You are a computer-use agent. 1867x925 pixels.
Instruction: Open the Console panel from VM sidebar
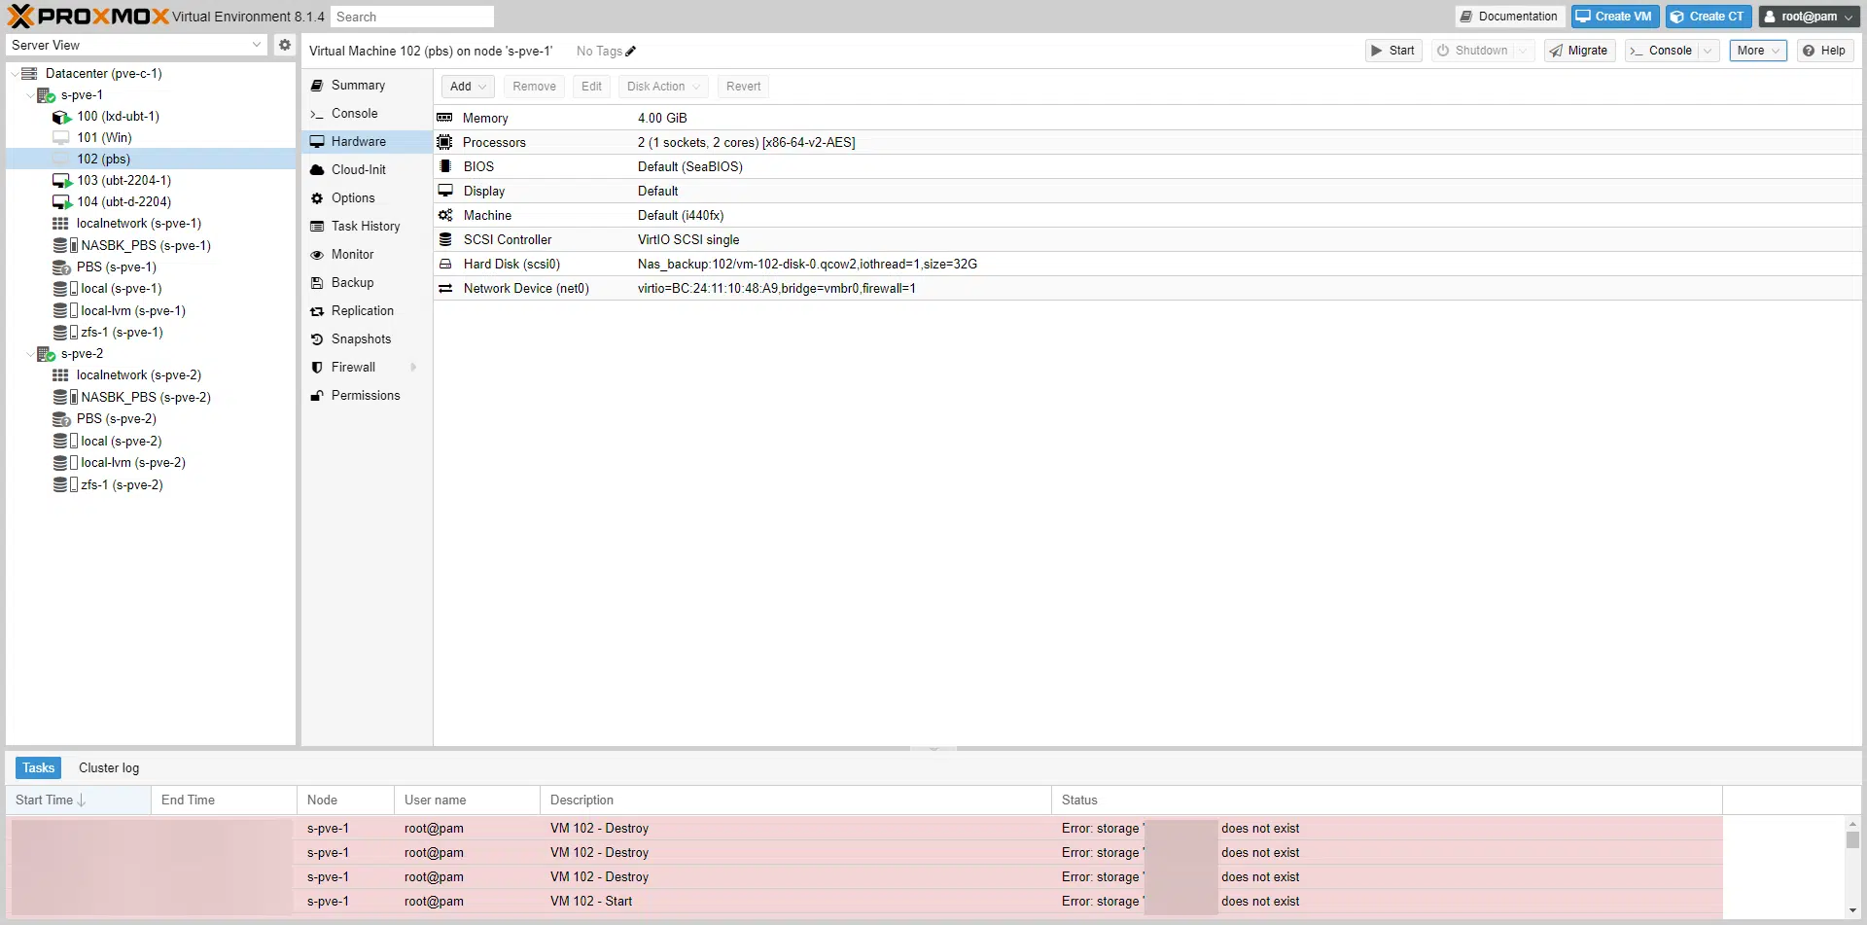[x=354, y=113]
